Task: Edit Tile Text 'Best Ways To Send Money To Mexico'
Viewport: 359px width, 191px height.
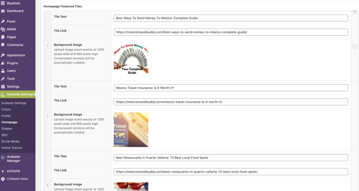Action: (231, 18)
